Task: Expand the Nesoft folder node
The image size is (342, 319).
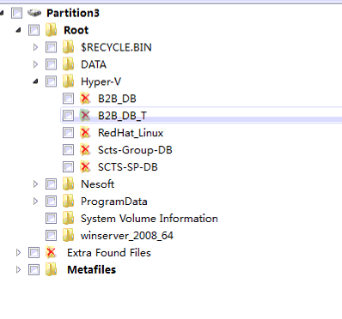Action: coord(35,184)
